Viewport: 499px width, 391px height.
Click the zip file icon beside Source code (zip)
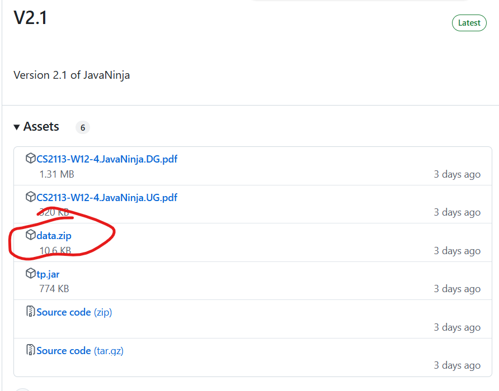click(31, 312)
